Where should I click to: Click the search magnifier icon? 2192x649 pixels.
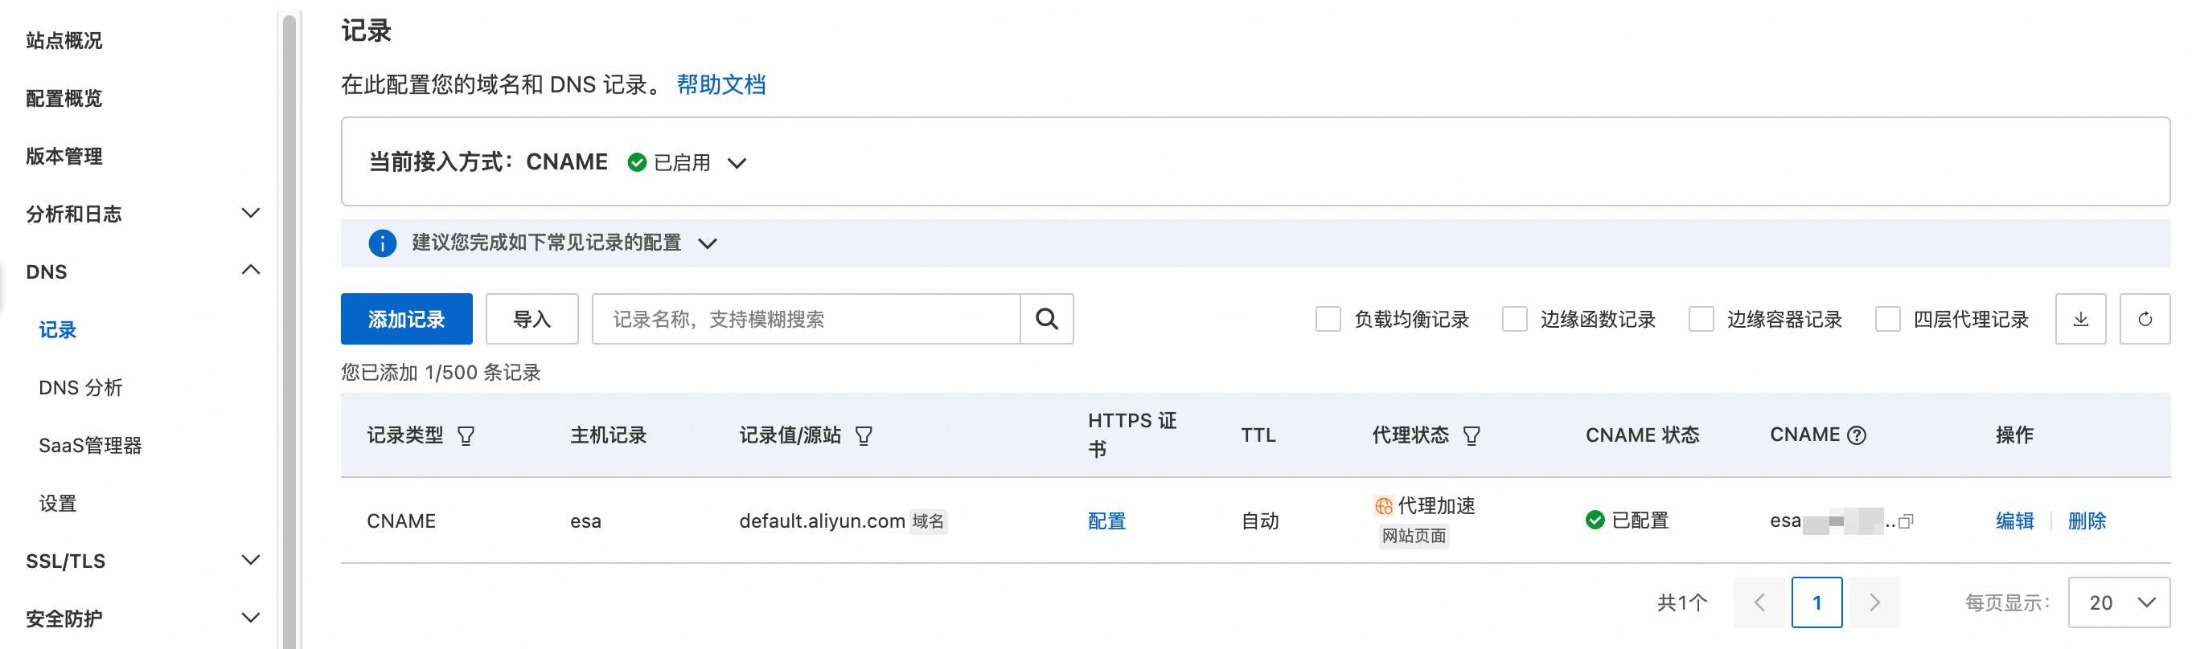click(x=1047, y=319)
